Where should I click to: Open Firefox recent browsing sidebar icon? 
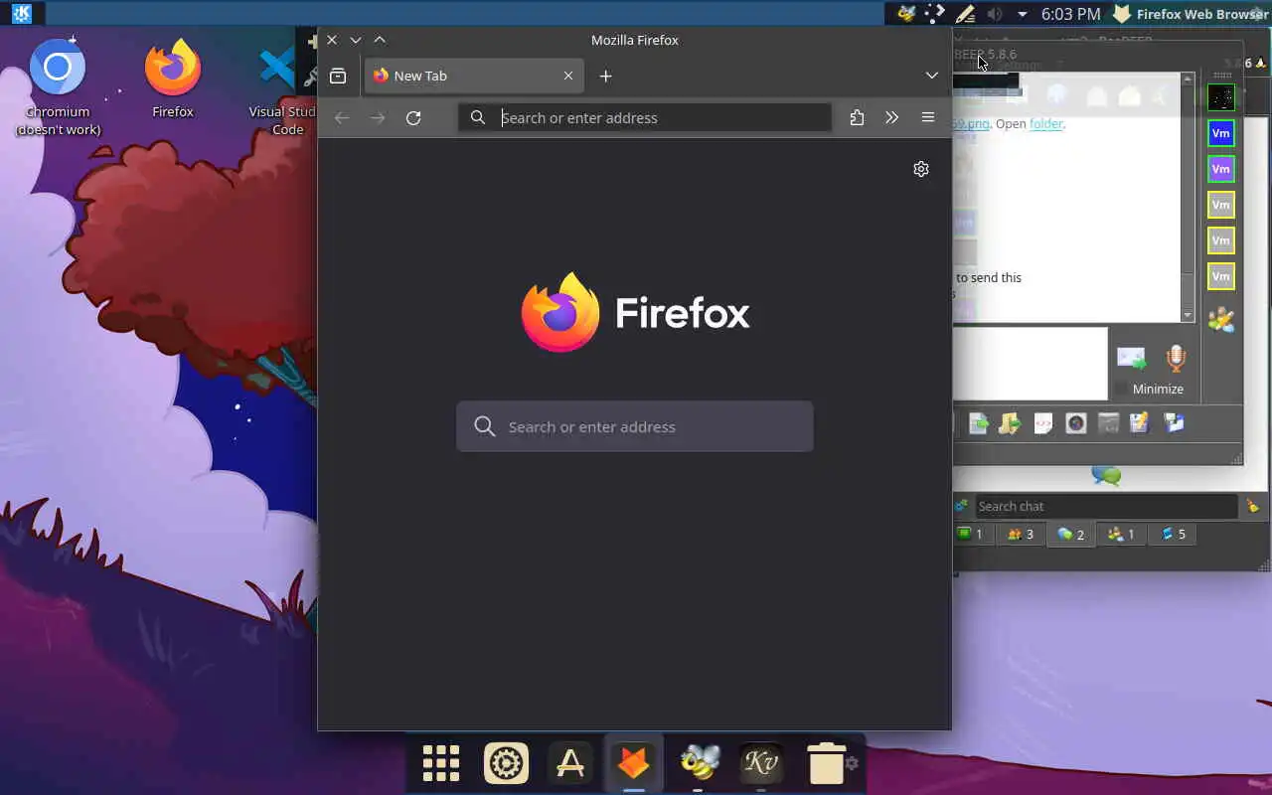[x=338, y=76]
